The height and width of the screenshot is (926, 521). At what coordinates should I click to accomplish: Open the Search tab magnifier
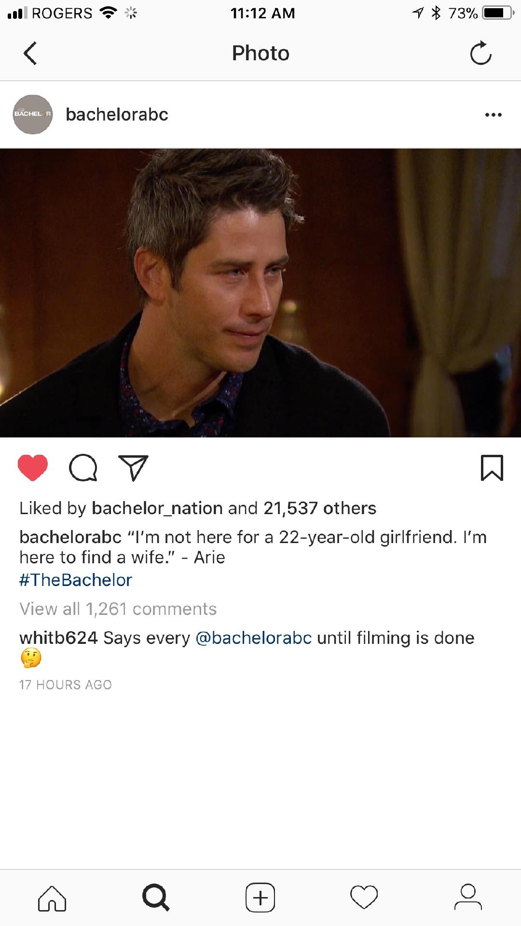(156, 898)
